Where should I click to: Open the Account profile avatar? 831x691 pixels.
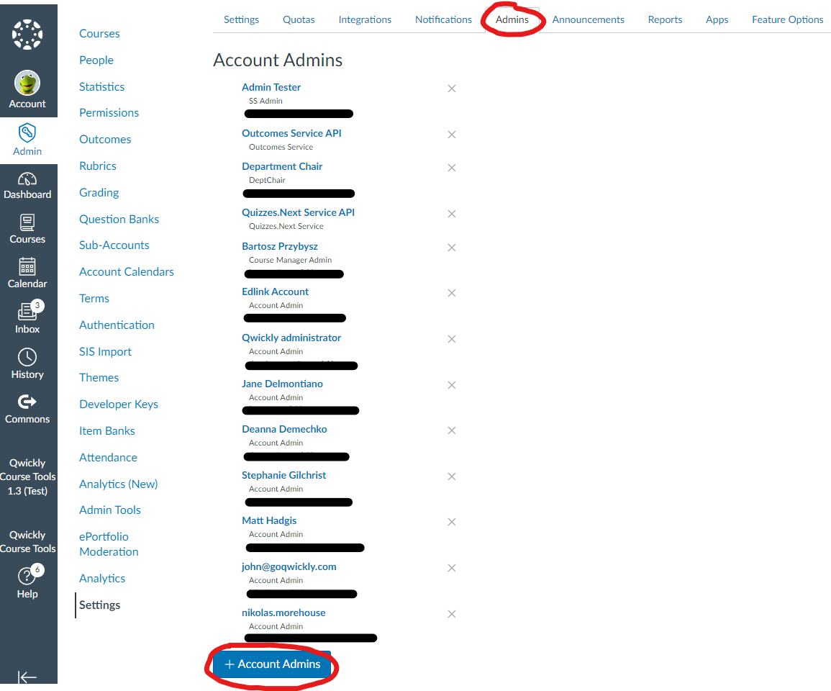27,83
